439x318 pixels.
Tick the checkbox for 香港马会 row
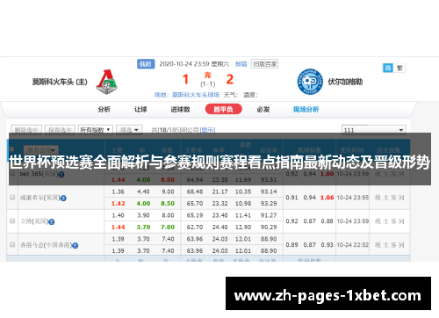[x=12, y=244]
